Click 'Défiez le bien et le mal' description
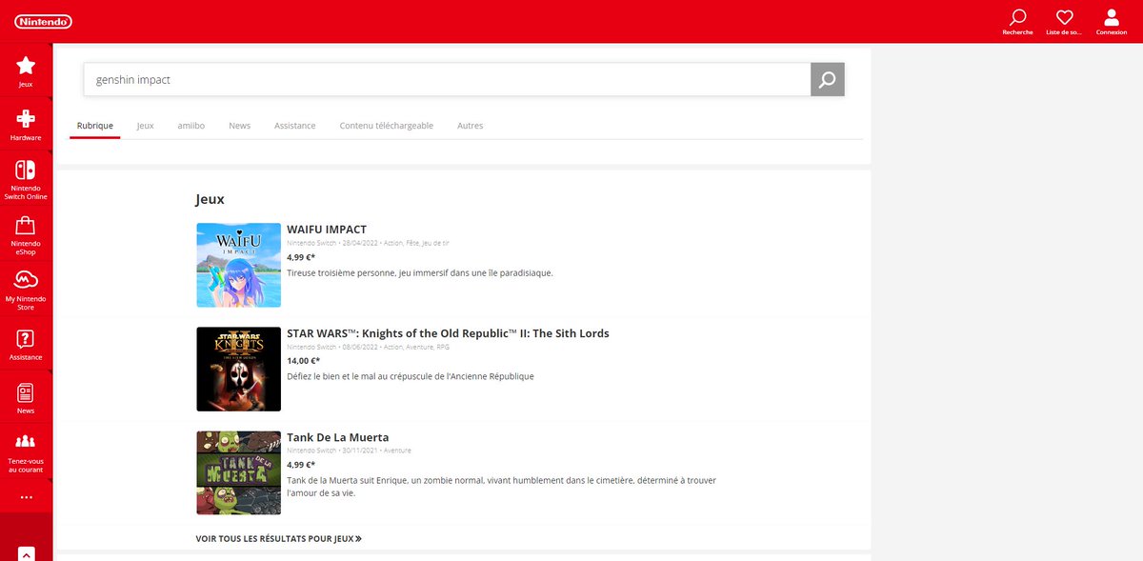Image resolution: width=1143 pixels, height=561 pixels. (x=411, y=376)
